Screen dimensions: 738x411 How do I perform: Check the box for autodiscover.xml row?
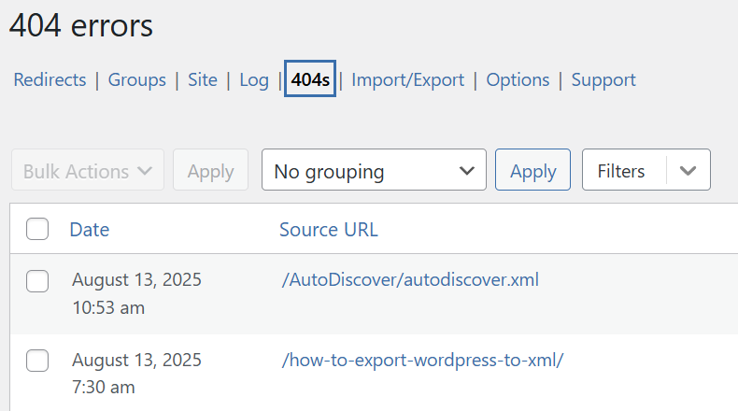37,280
